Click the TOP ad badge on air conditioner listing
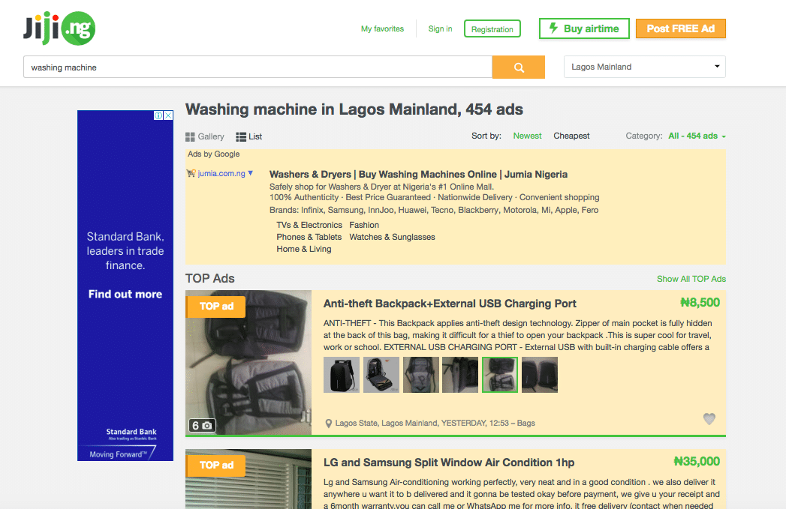The width and height of the screenshot is (786, 509). click(216, 465)
